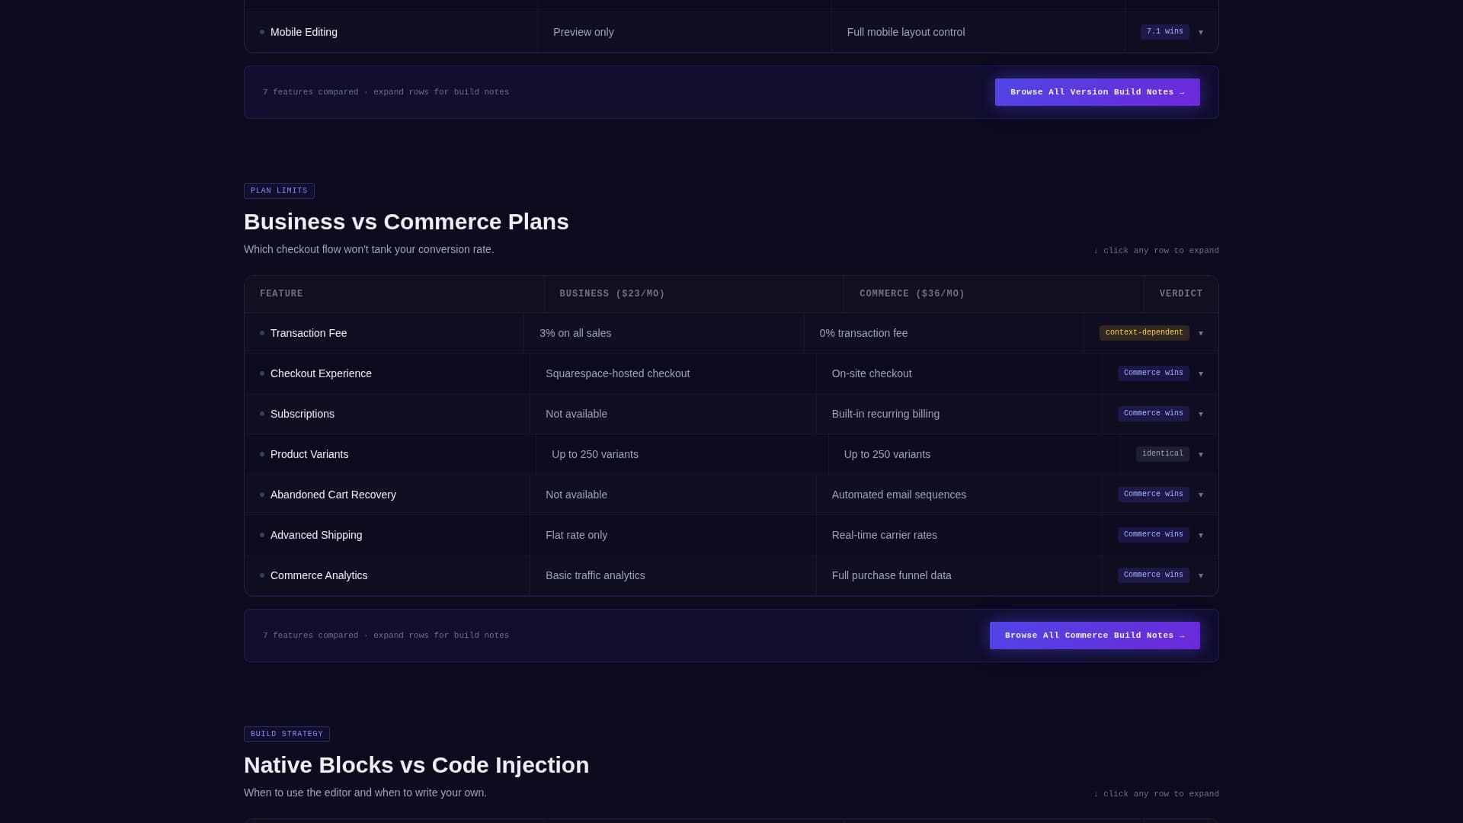Click the identical verdict badge
The image size is (1463, 823).
(1162, 454)
